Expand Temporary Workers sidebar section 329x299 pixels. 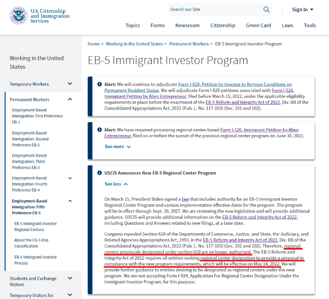[x=70, y=84]
